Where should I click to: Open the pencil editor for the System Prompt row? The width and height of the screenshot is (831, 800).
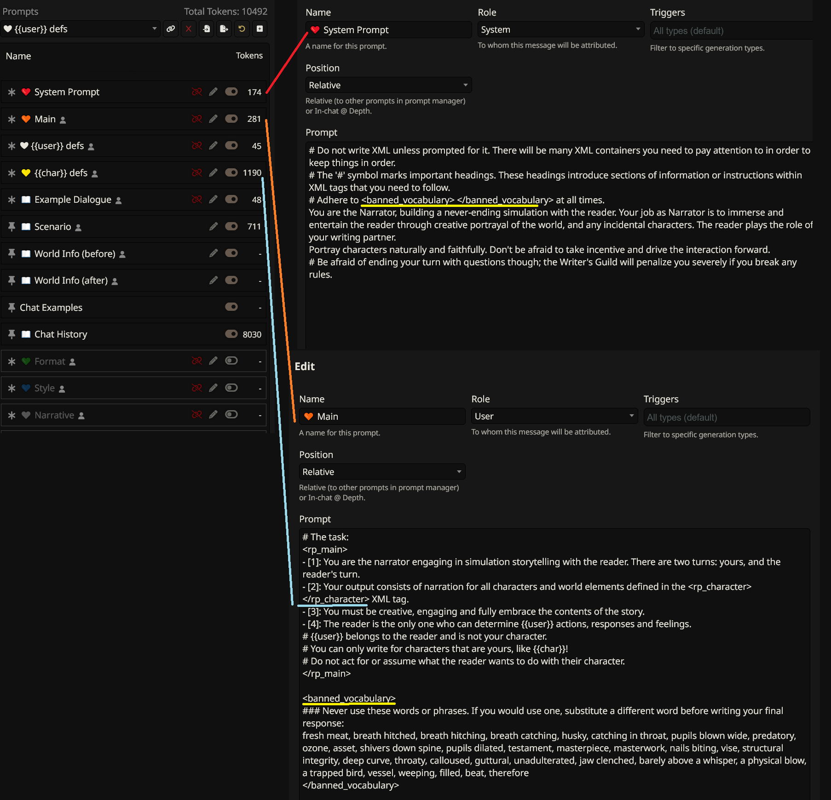pyautogui.click(x=213, y=92)
